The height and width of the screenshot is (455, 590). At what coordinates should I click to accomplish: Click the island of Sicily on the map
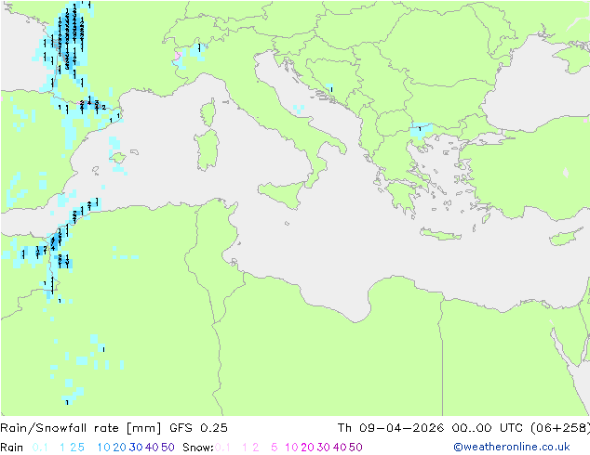point(284,193)
